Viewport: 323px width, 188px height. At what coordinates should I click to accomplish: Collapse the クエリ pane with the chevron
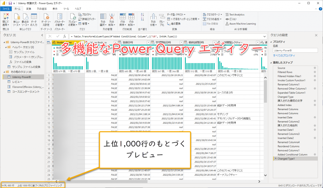coord(42,35)
